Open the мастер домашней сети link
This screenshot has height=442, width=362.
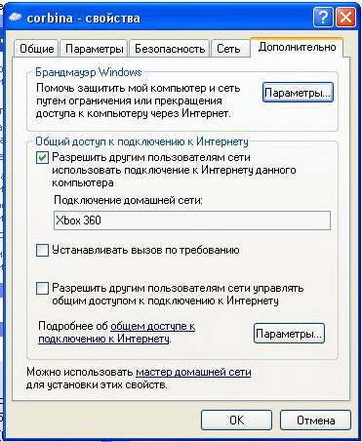pyautogui.click(x=193, y=372)
